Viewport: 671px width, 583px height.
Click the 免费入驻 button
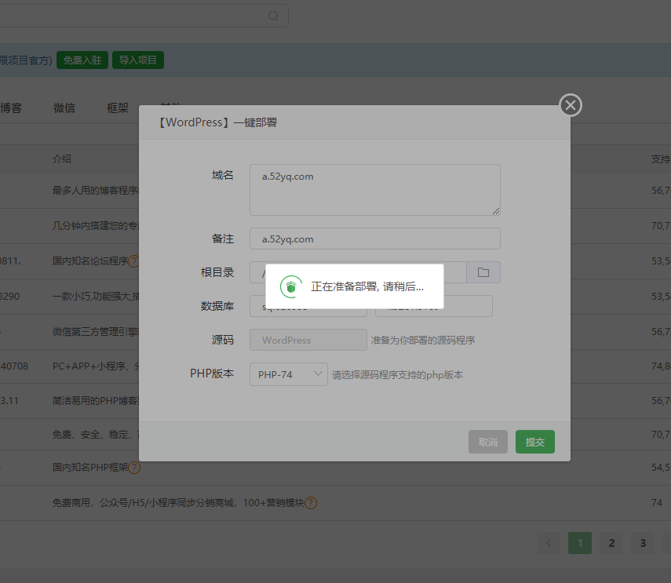click(x=82, y=60)
